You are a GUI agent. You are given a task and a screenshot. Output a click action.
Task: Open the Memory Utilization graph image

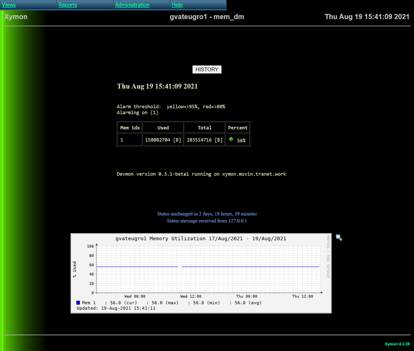pyautogui.click(x=201, y=273)
